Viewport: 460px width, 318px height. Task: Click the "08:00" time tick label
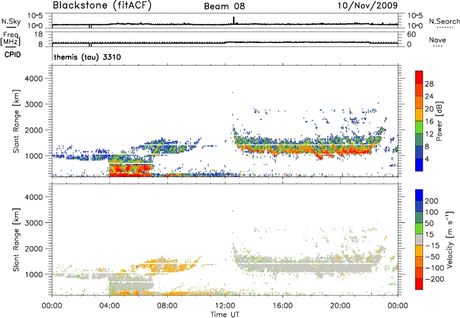pos(167,306)
